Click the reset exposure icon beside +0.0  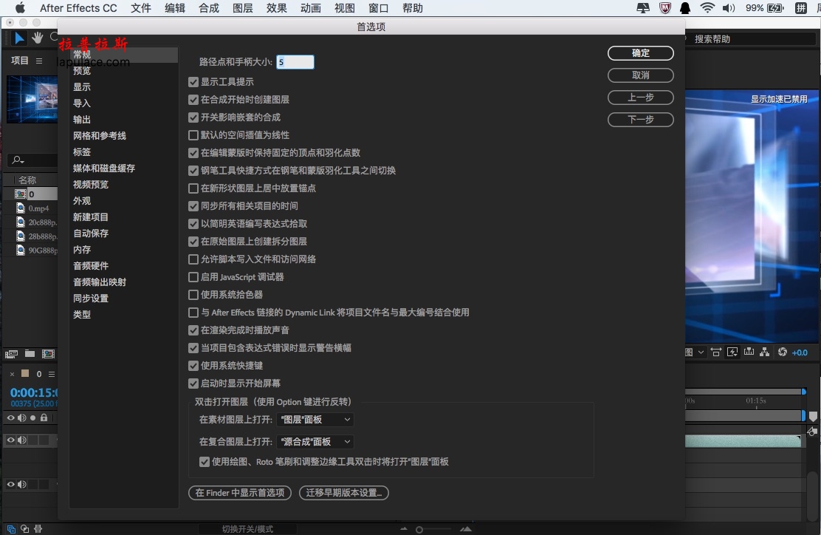[x=783, y=352]
